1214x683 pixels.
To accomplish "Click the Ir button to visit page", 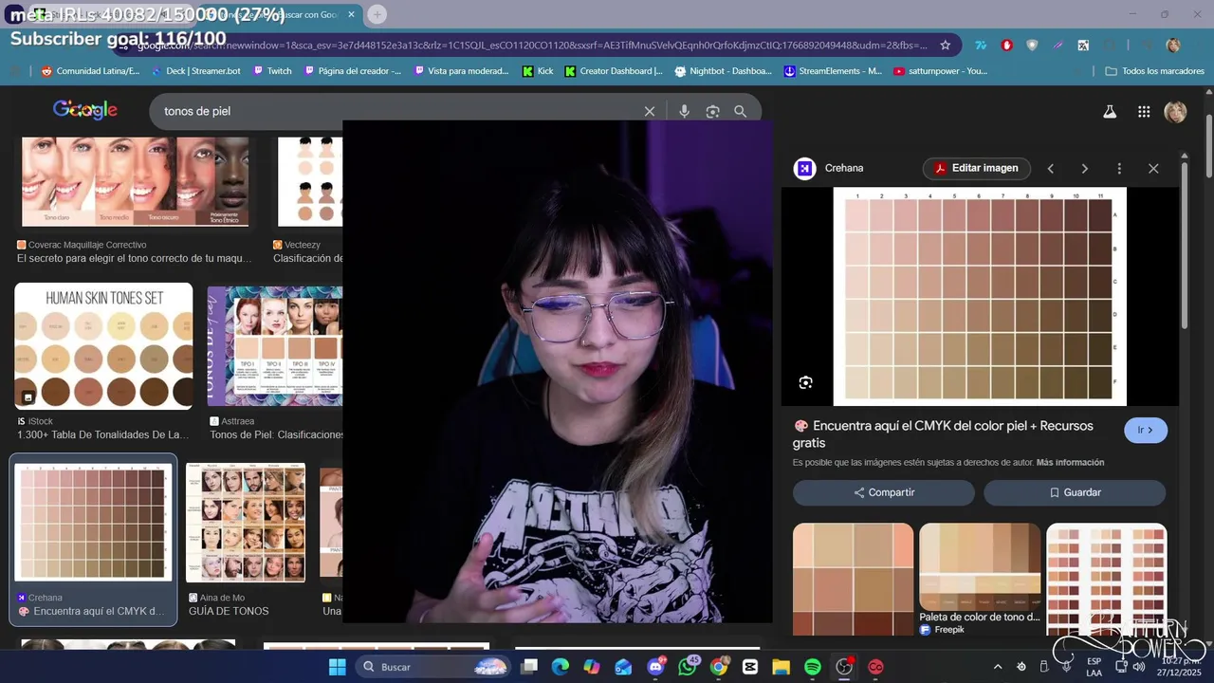I will click(1146, 430).
